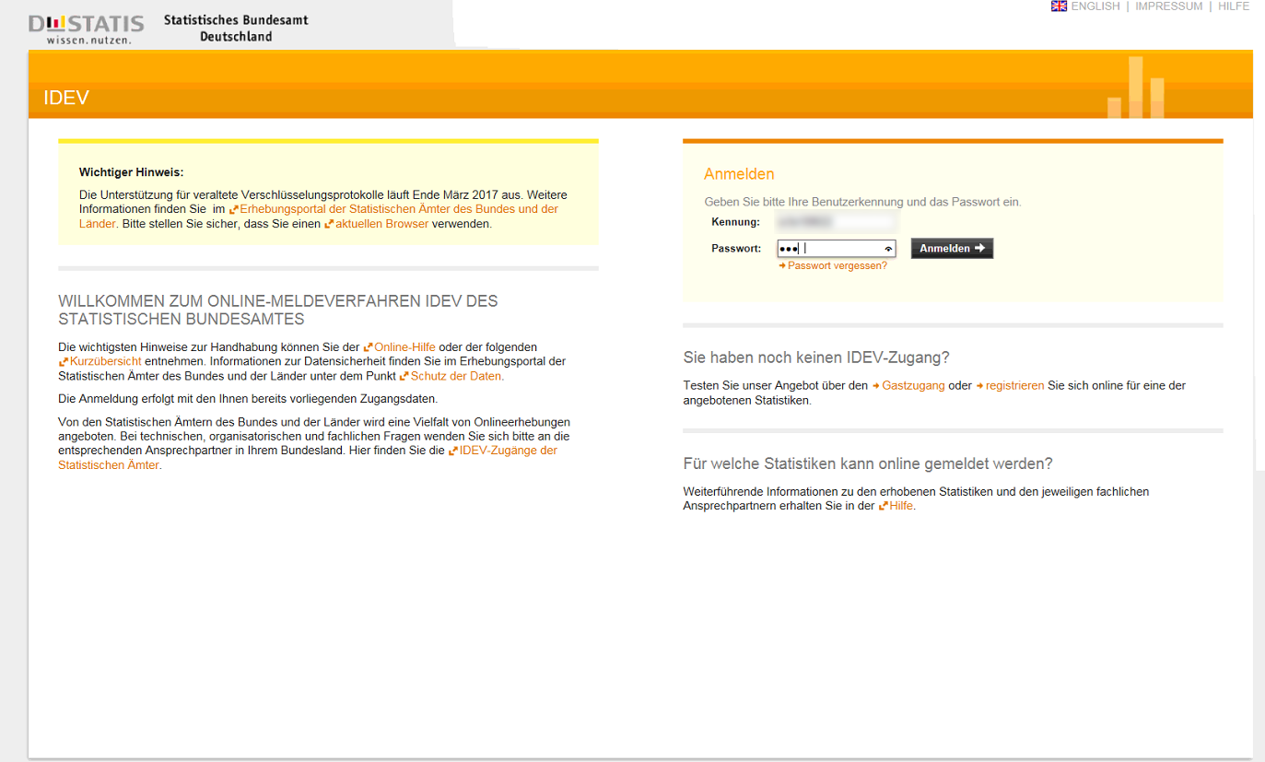
Task: Open the Gastzugang guest access link
Action: click(908, 386)
